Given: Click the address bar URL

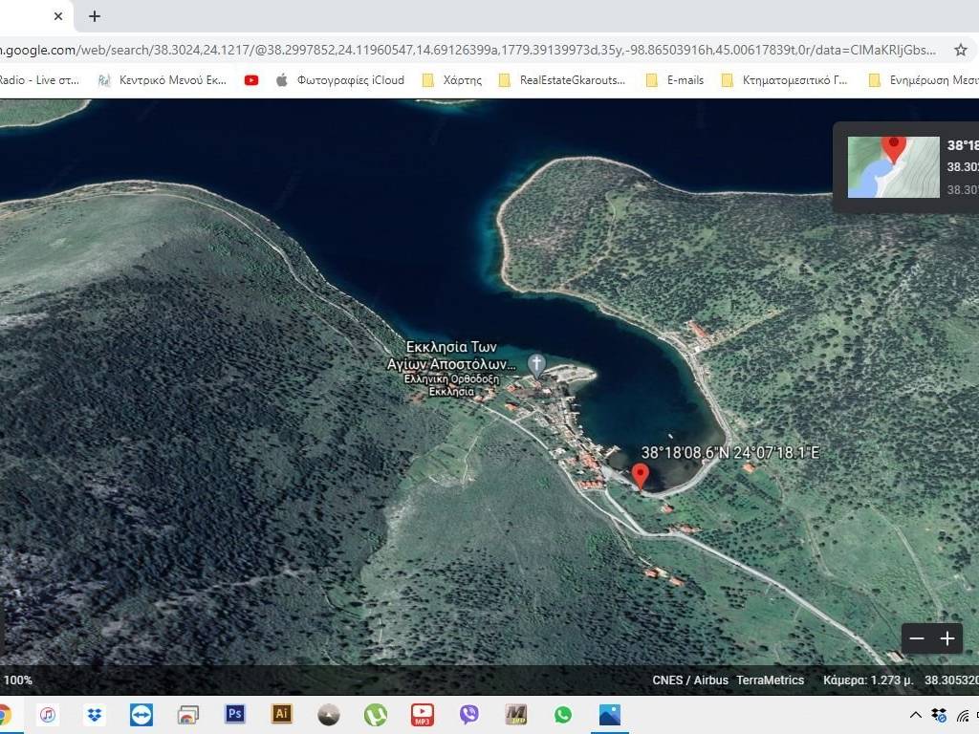Looking at the screenshot, I should [x=468, y=49].
